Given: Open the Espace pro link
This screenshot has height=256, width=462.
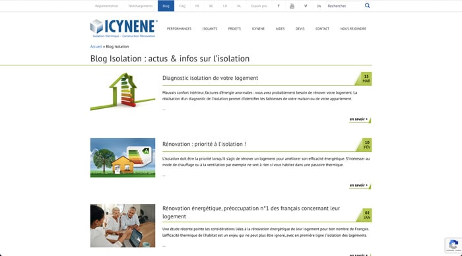Looking at the screenshot, I should point(259,6).
